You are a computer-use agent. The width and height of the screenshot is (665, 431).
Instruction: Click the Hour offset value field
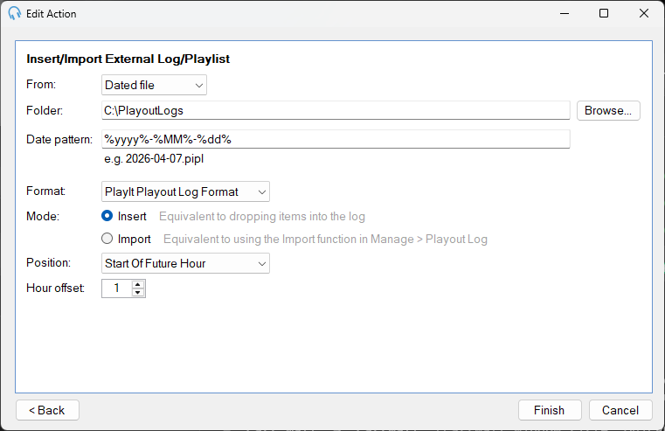(x=116, y=288)
